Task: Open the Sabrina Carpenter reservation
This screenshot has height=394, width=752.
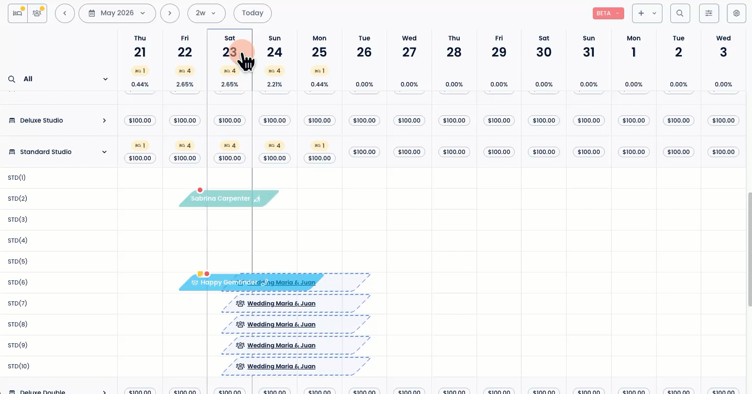Action: (220, 199)
